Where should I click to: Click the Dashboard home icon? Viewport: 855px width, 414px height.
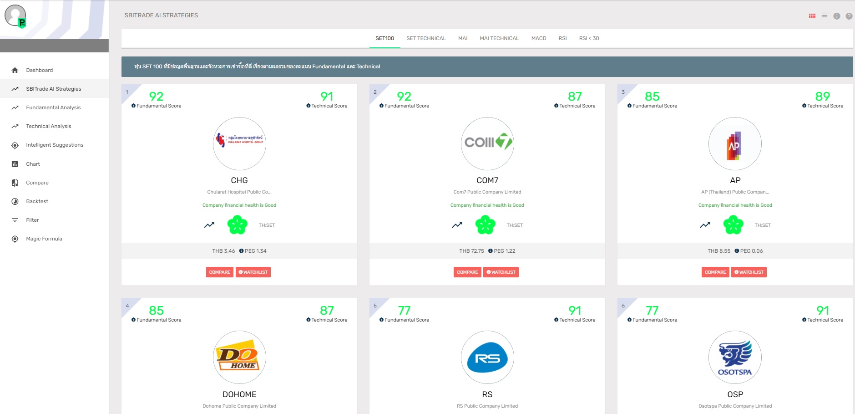coord(15,70)
